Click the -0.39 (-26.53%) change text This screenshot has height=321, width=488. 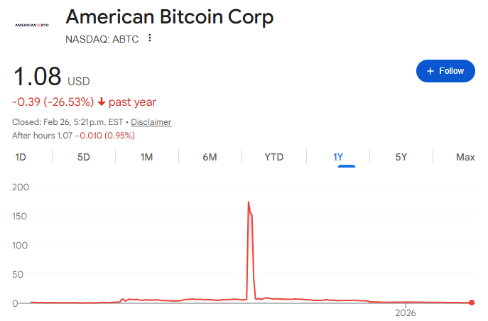(53, 102)
